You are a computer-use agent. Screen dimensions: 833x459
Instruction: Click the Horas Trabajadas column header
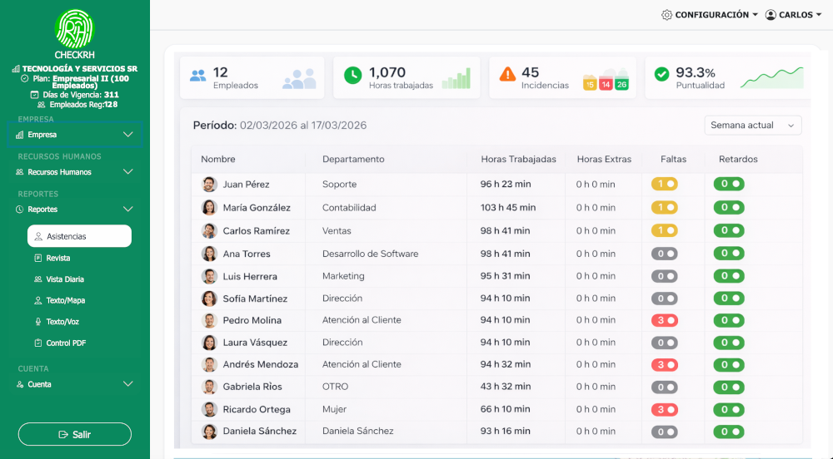tap(518, 159)
